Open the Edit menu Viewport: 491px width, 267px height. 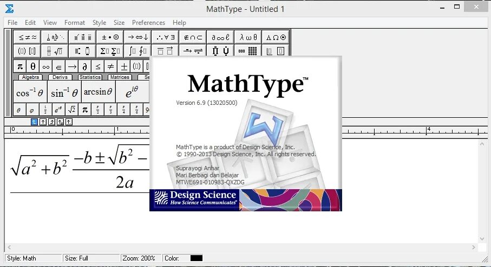pyautogui.click(x=30, y=23)
